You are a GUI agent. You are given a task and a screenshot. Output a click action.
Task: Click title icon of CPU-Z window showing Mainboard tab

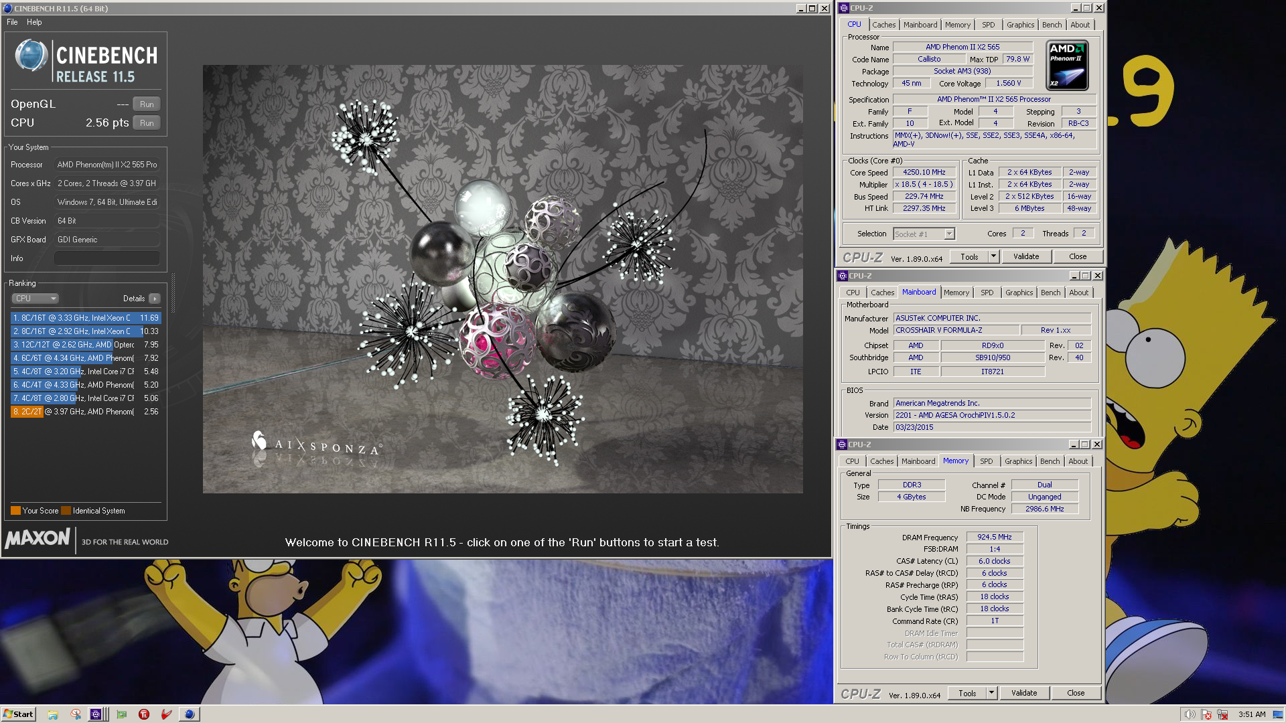click(x=843, y=276)
